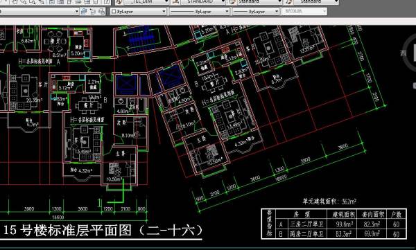Expand the _TEL_DIM dimension style dropdown
The height and width of the screenshot is (250, 416).
[166, 2]
